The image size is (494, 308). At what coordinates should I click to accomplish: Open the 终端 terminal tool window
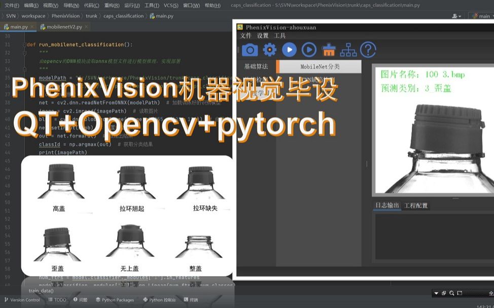(x=191, y=300)
